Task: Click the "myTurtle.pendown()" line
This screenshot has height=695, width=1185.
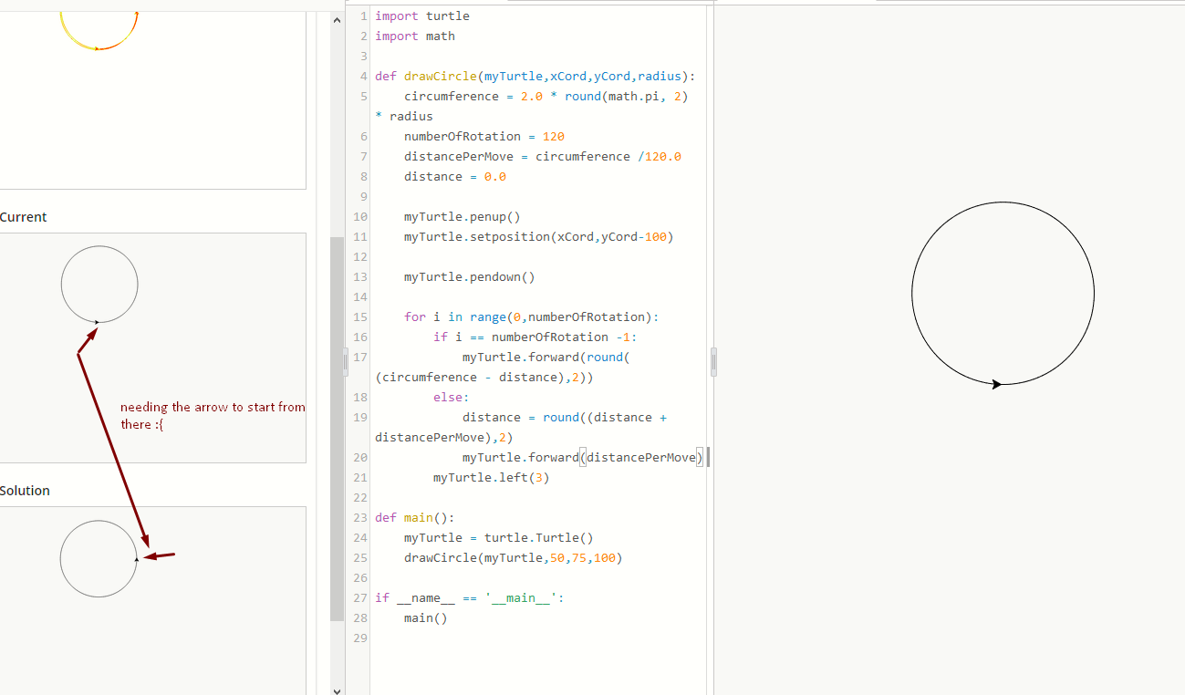Action: [x=470, y=277]
